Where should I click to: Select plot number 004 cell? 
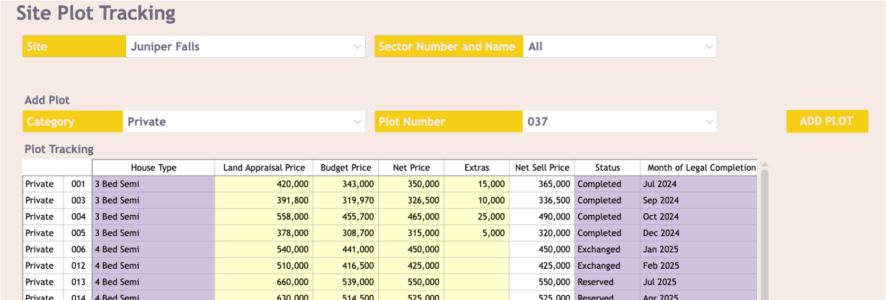pyautogui.click(x=77, y=217)
